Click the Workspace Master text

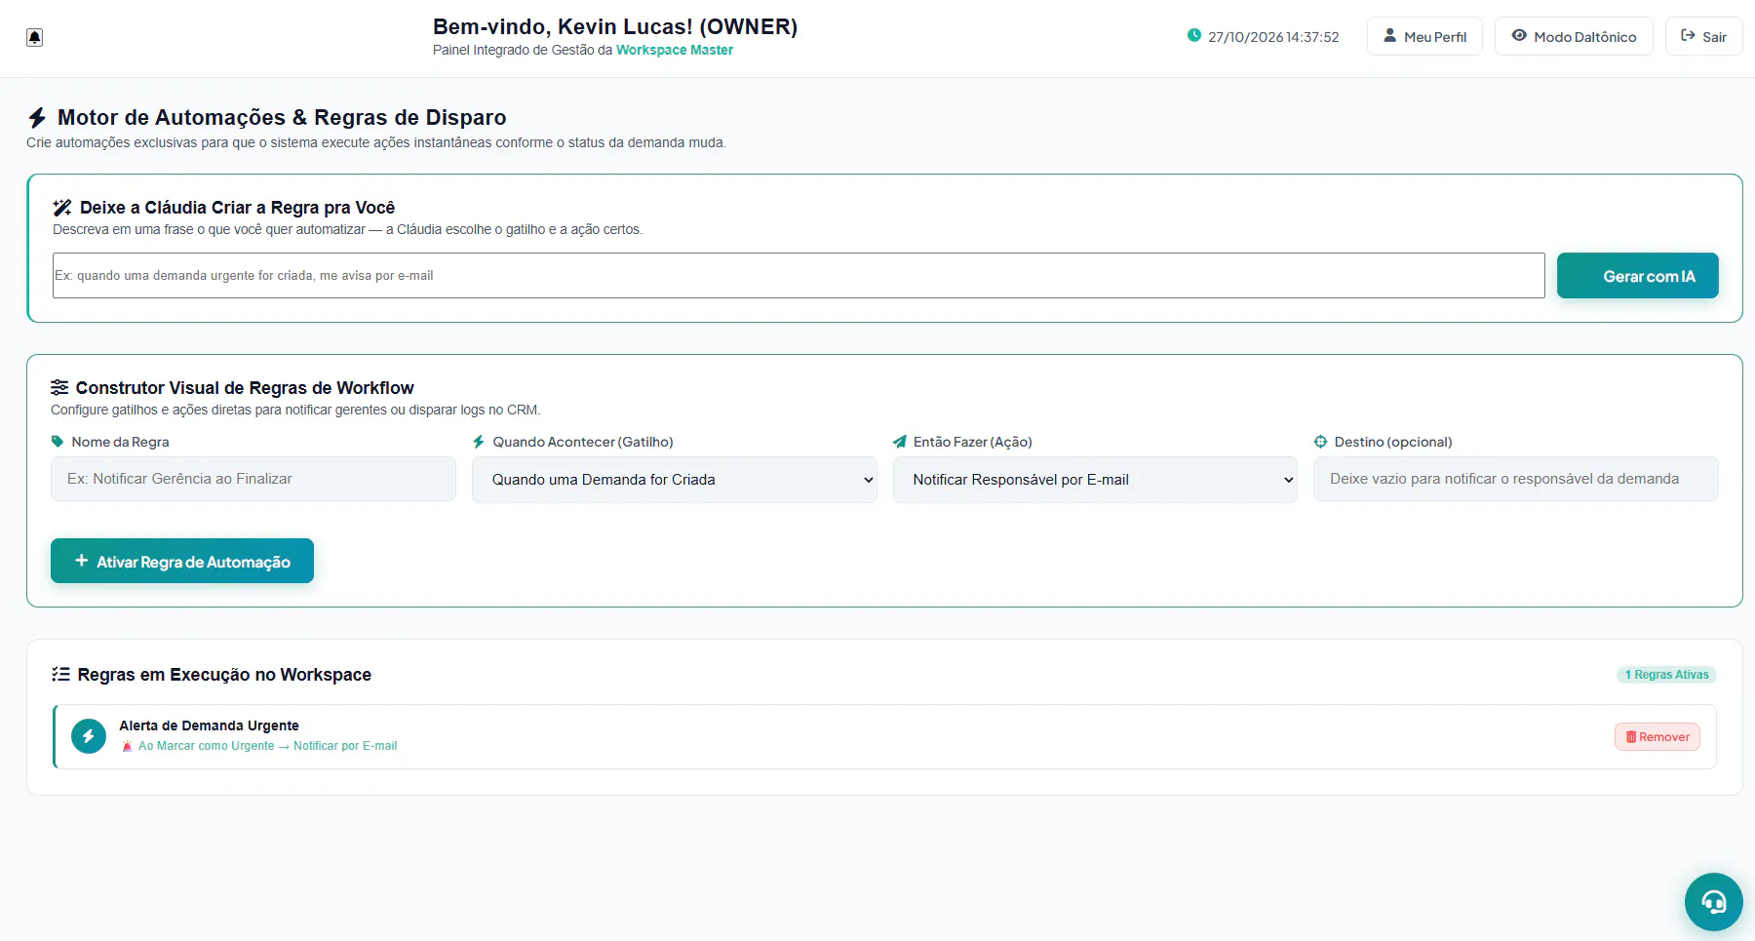tap(675, 50)
